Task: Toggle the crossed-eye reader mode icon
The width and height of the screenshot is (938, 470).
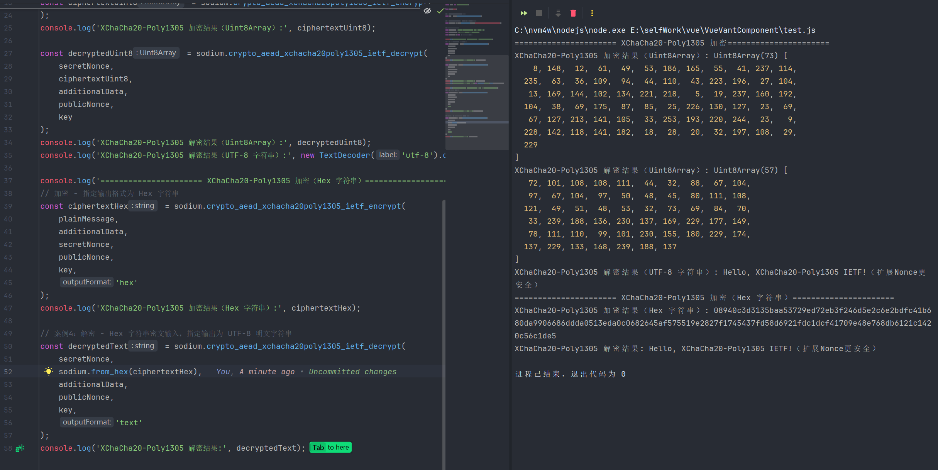Action: 427,11
